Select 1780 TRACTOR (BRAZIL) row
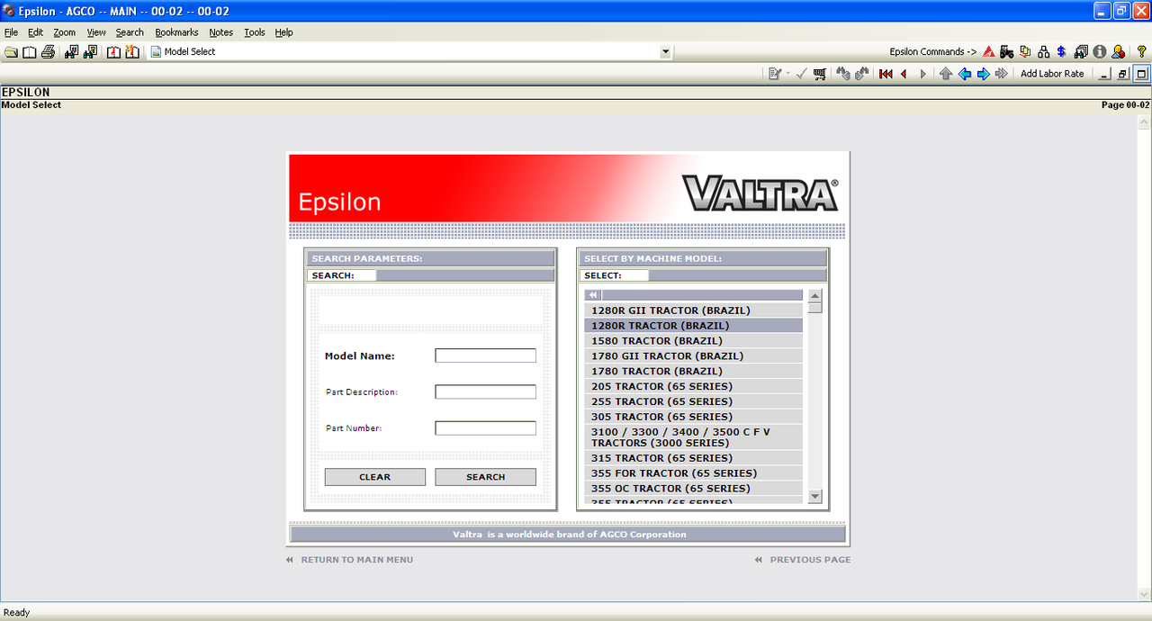1152x621 pixels. (x=693, y=371)
